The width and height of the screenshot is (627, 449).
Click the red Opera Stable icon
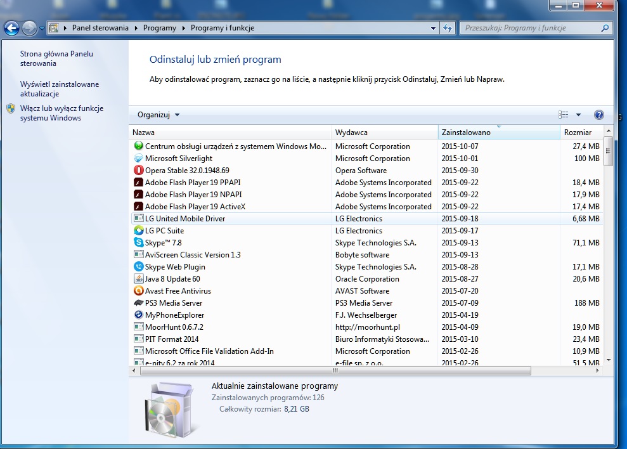138,170
